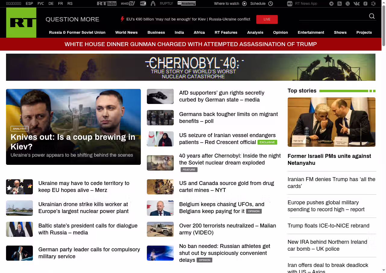Open RT's Telegram channel icon
Screen dimensions: 386x273
pos(331,4)
